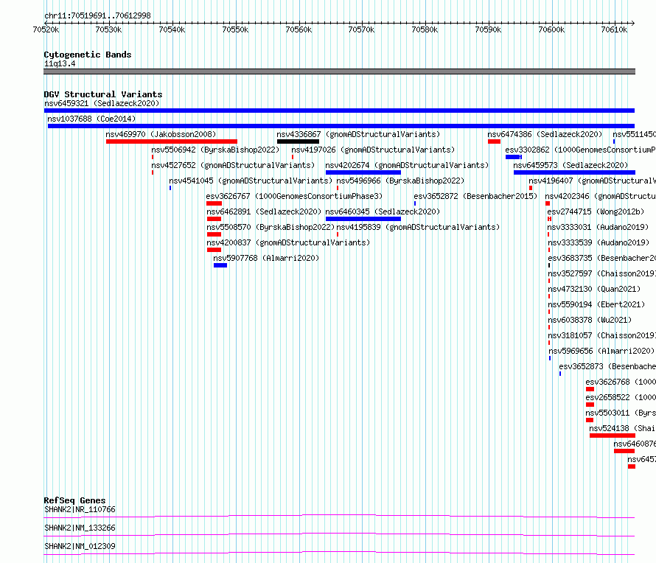Open variant nsv3333539 (Audano2019) label
The width and height of the screenshot is (656, 563).
[x=599, y=242]
